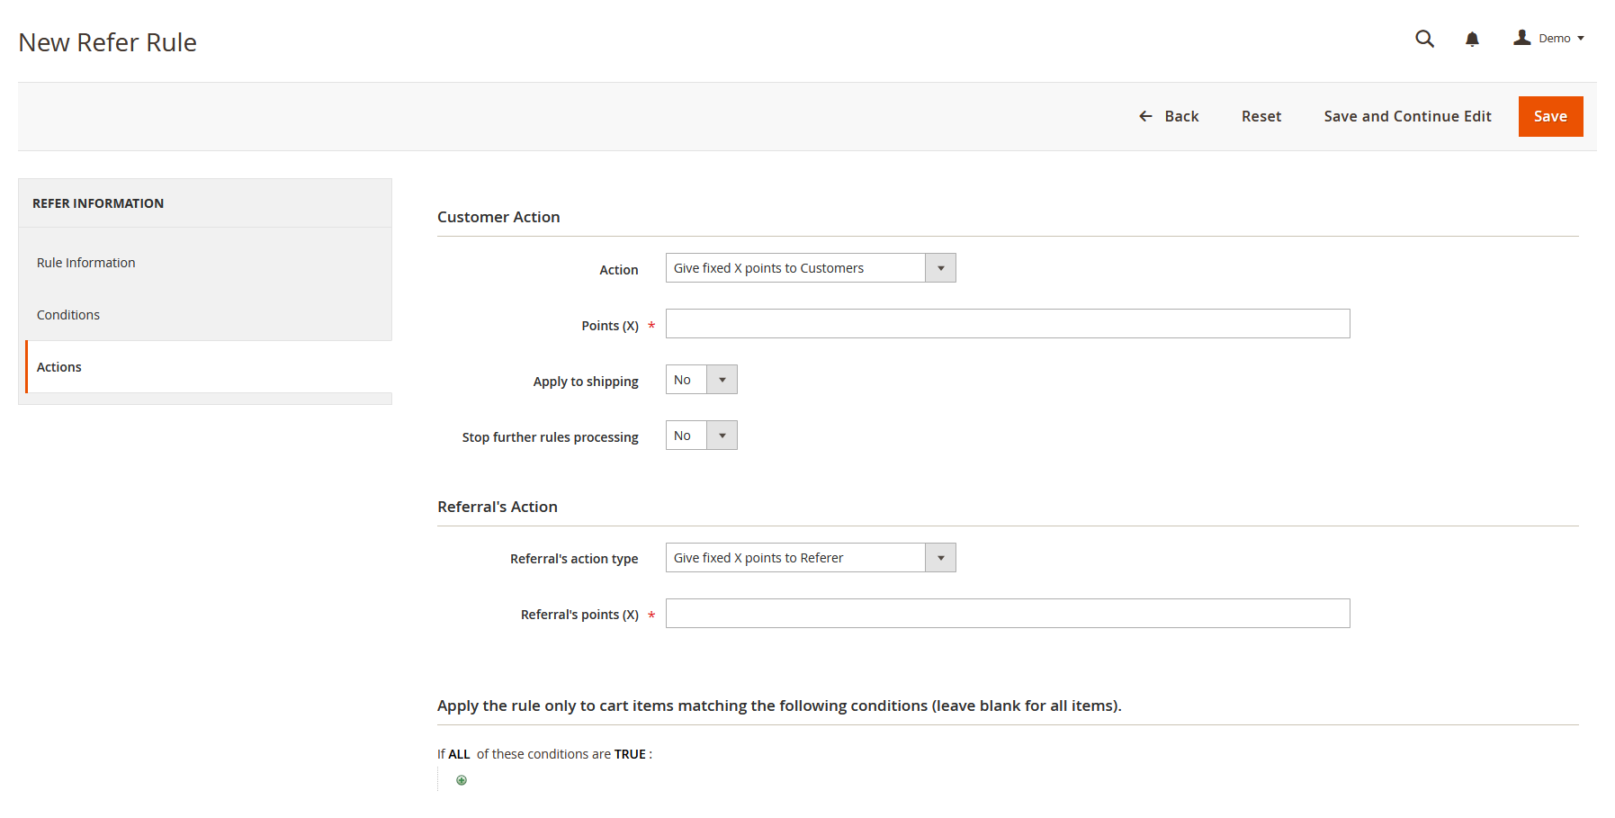The image size is (1615, 818).
Task: Open the Apply to shipping dropdown
Action: 701,380
